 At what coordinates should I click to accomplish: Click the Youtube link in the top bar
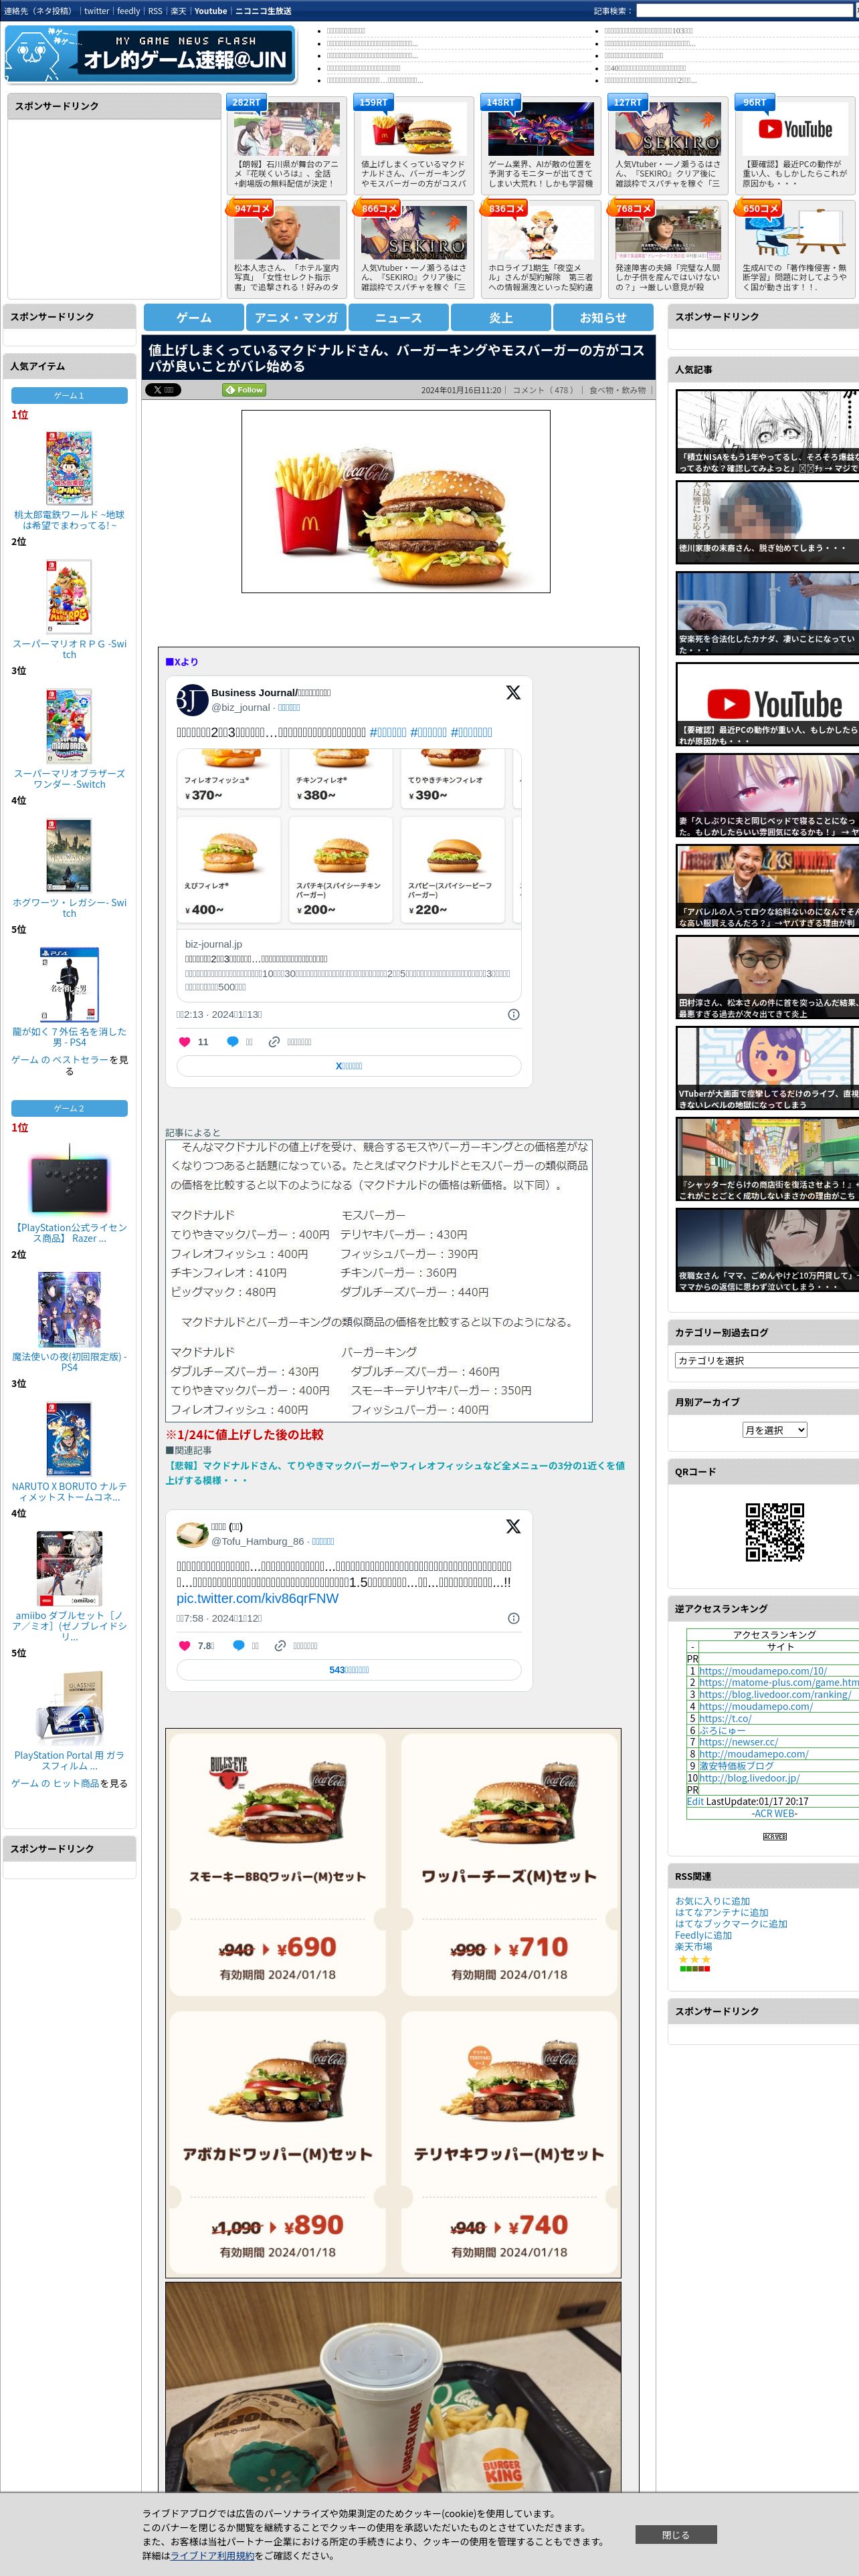tap(210, 11)
